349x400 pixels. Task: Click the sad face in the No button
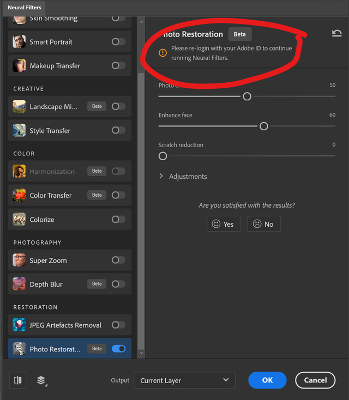257,224
